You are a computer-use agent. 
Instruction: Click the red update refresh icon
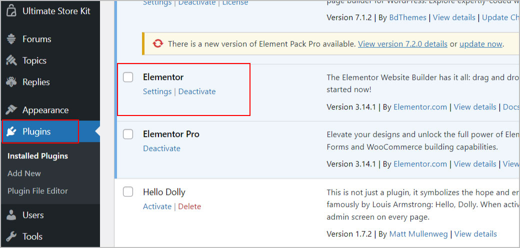(157, 44)
